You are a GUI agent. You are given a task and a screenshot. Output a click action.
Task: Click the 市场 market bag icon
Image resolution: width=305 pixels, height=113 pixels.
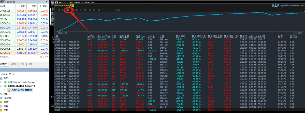pyautogui.click(x=1, y=110)
